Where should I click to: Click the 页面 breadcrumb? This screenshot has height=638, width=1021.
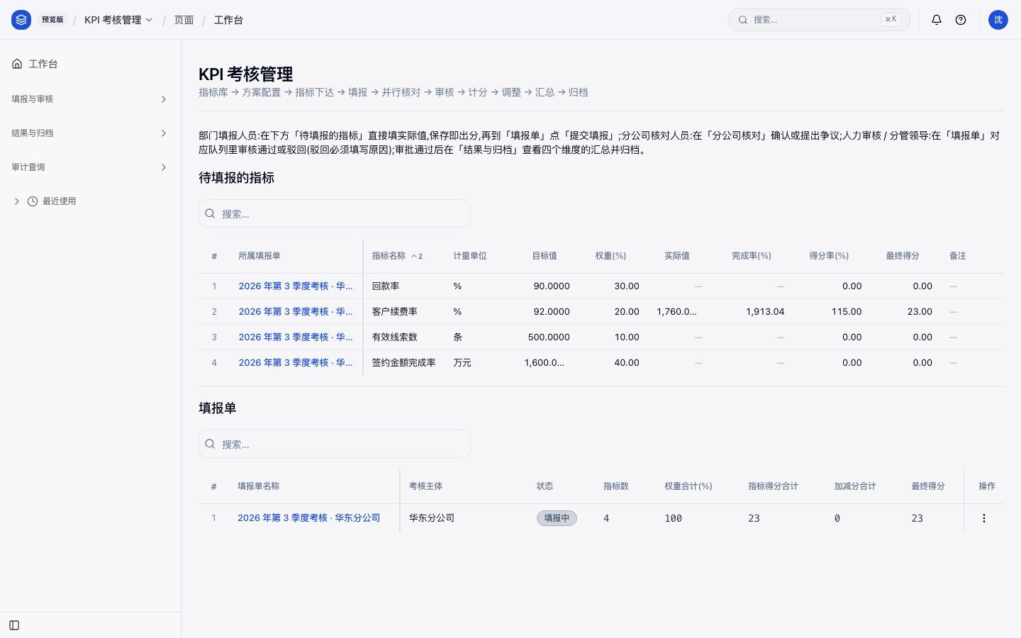(184, 20)
